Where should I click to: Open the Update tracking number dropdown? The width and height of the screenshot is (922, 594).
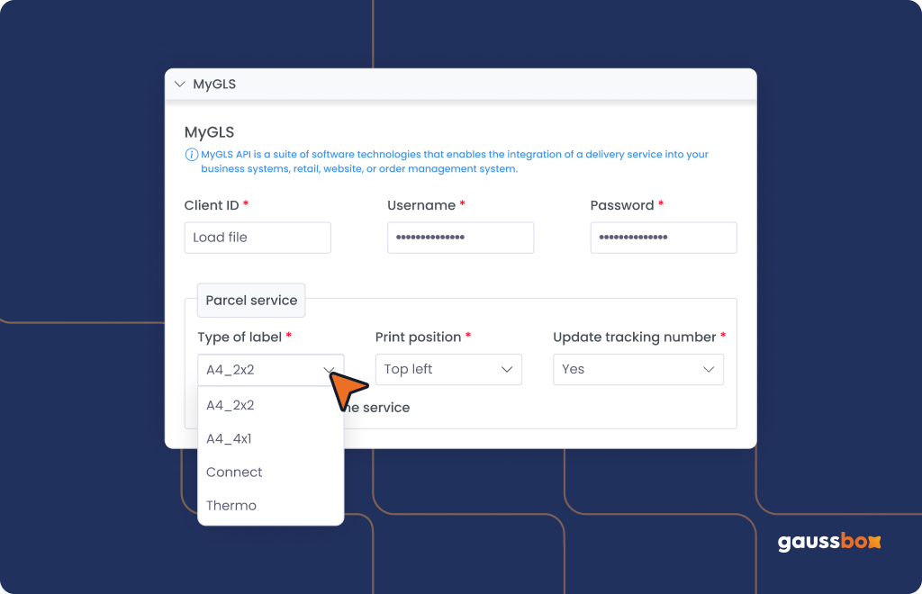click(x=638, y=369)
